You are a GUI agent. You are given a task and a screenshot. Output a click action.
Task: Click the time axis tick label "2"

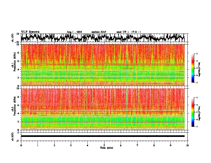point(54,145)
